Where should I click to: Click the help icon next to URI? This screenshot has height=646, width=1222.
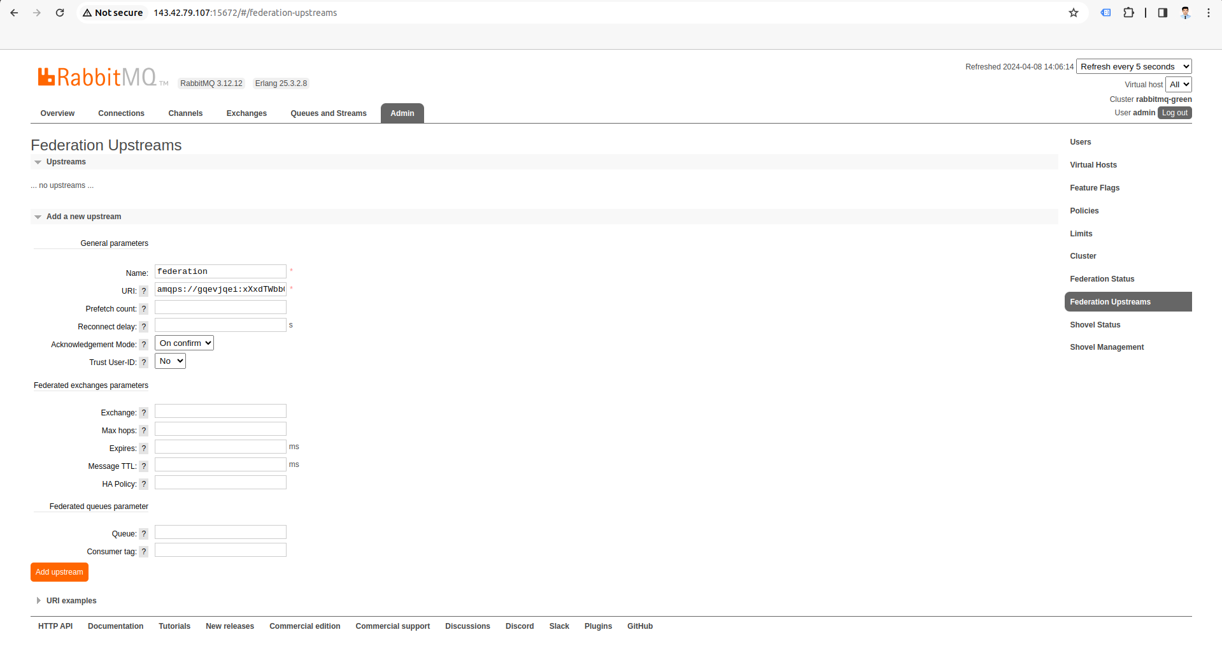(144, 291)
